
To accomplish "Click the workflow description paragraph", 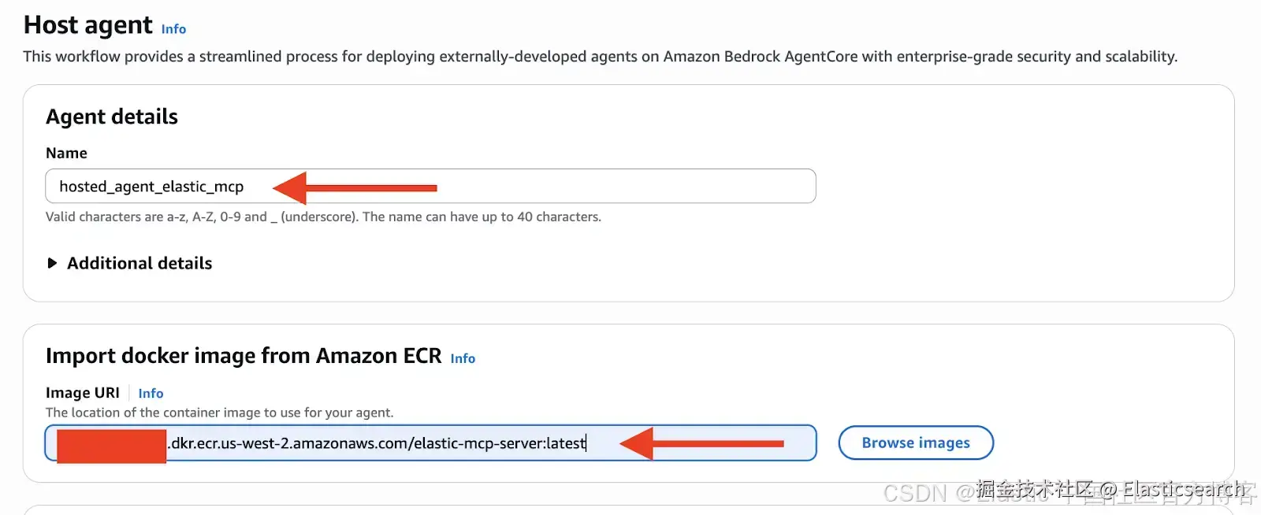I will (600, 57).
